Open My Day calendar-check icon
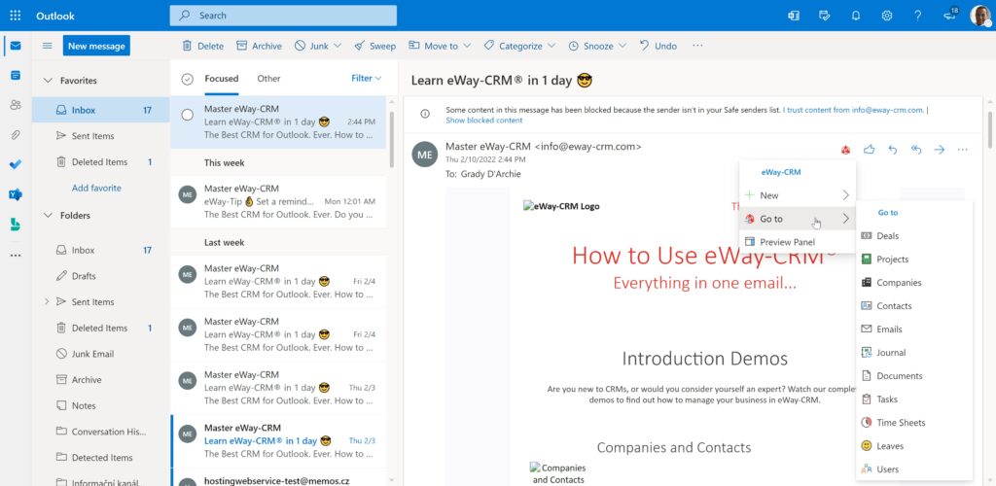This screenshot has height=486, width=996. [x=825, y=16]
